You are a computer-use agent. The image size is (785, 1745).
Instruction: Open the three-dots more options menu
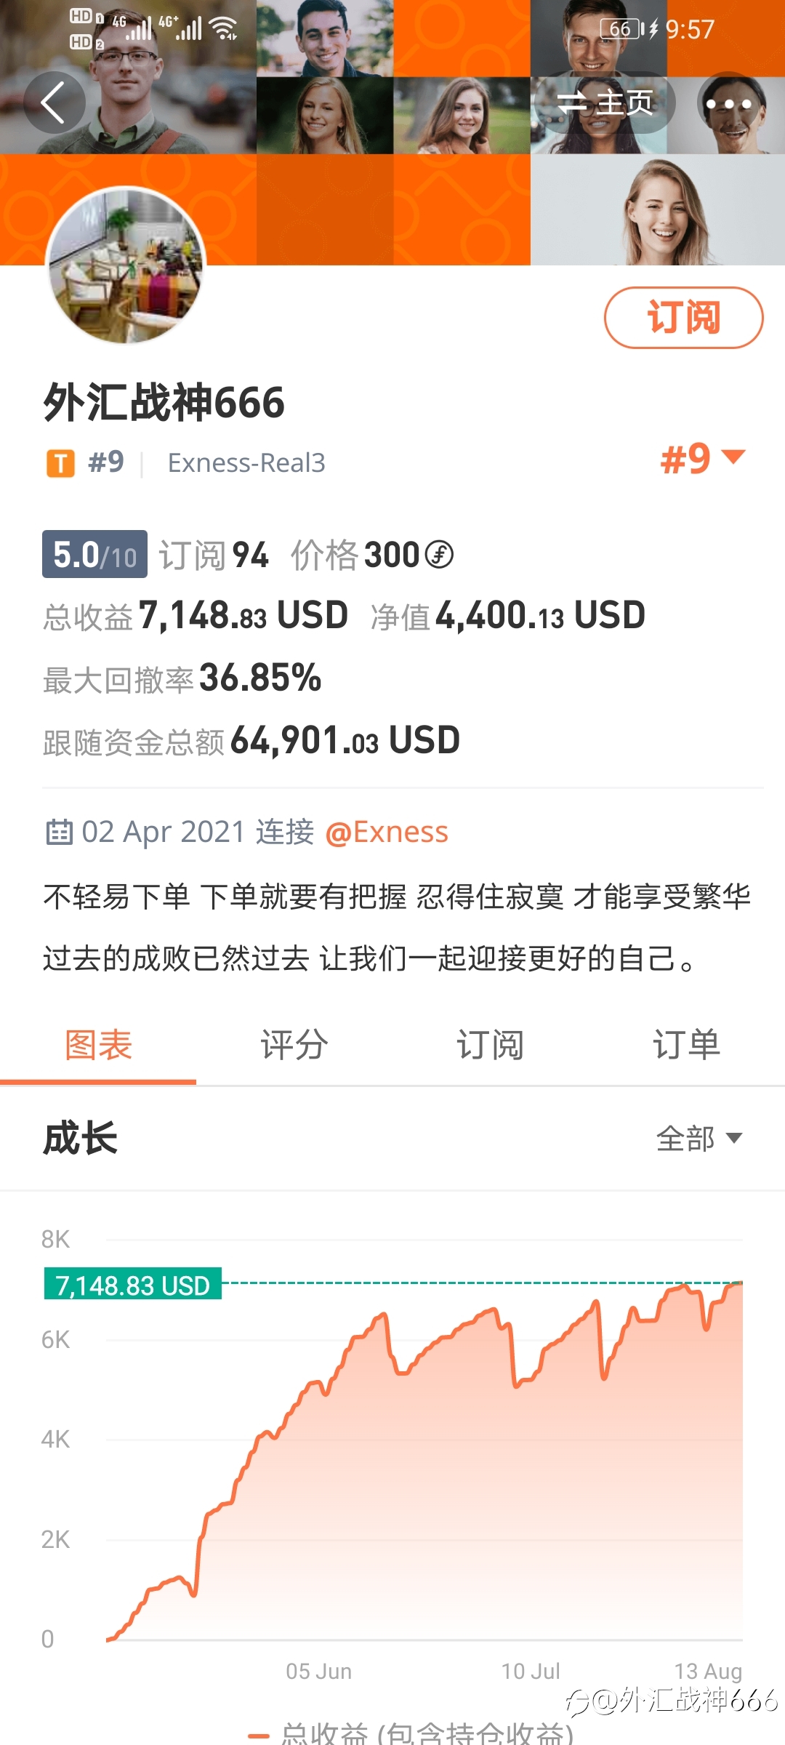729,103
